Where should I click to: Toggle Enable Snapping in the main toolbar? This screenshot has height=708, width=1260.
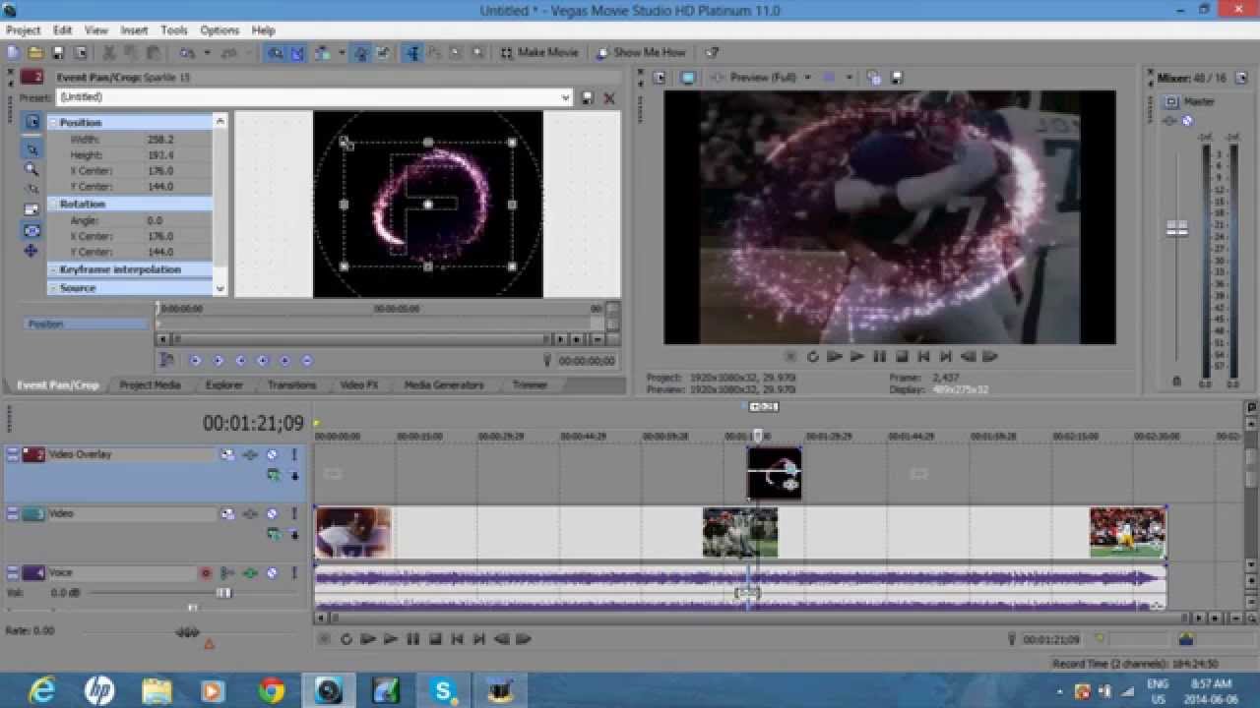tap(275, 52)
